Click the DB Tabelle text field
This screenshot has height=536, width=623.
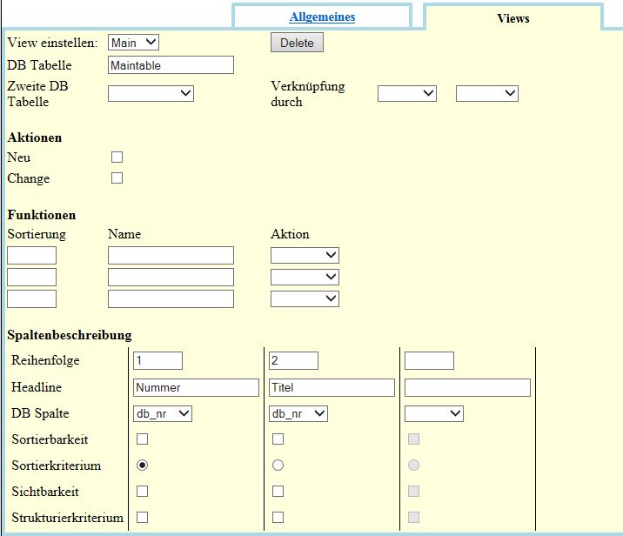pyautogui.click(x=171, y=65)
